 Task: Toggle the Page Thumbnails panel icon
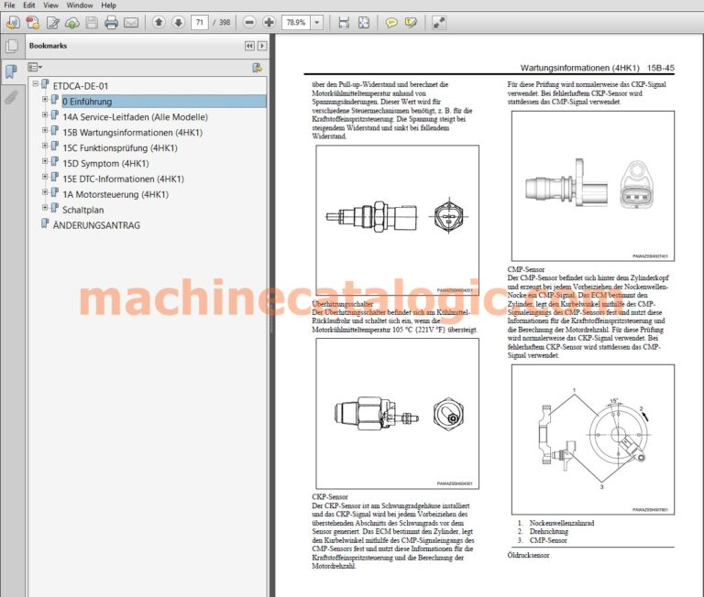point(11,46)
